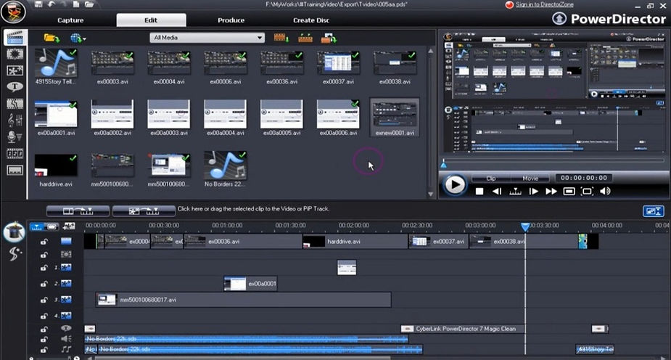Click the save project icon in title bar

pyautogui.click(x=38, y=4)
